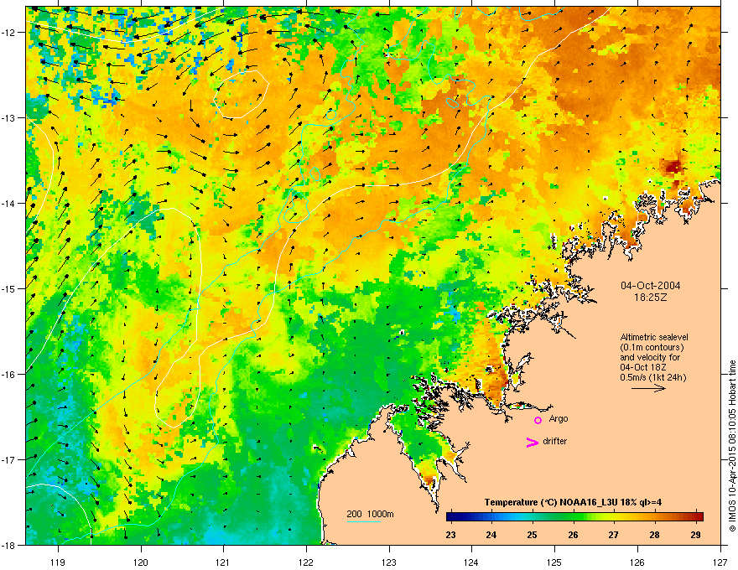This screenshot has width=738, height=570.
Task: Click the 0.5m/s velocity scale arrow
Action: [x=648, y=388]
